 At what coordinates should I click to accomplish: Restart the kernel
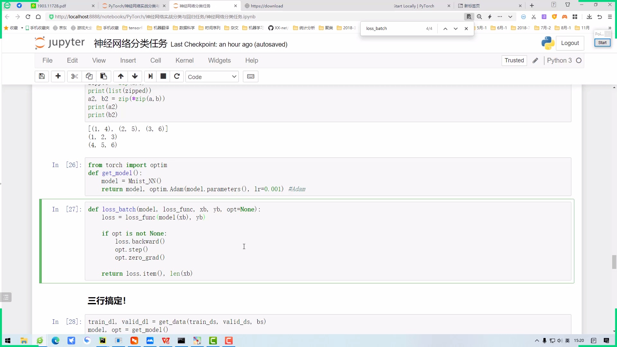(x=177, y=76)
